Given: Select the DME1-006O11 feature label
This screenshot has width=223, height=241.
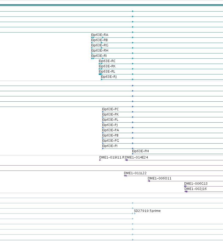Looking at the screenshot, I should tap(160, 178).
